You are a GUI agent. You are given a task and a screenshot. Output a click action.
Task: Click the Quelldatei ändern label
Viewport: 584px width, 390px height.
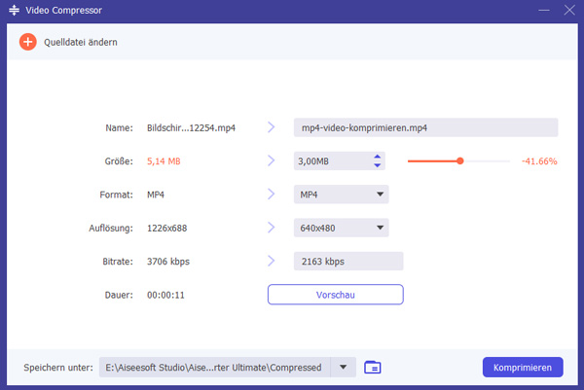[81, 43]
